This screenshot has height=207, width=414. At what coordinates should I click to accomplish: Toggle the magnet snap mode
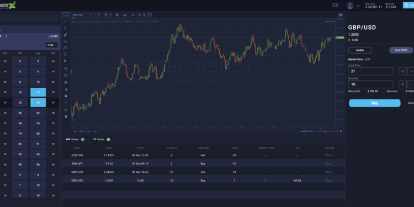(x=66, y=83)
